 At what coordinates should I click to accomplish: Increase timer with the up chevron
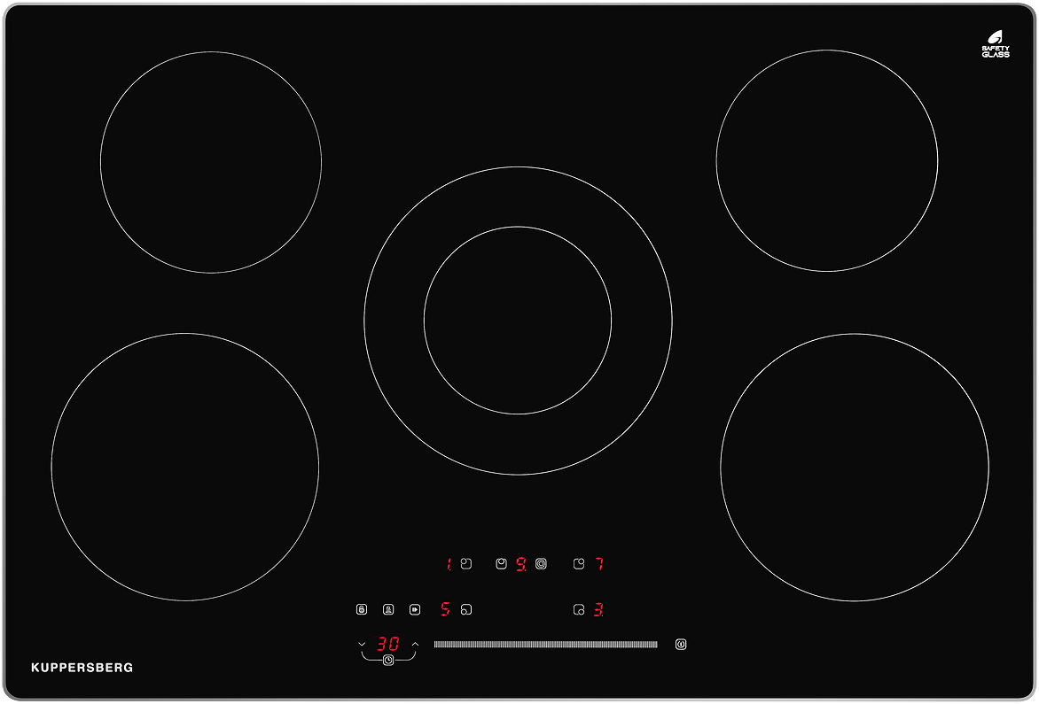point(415,644)
